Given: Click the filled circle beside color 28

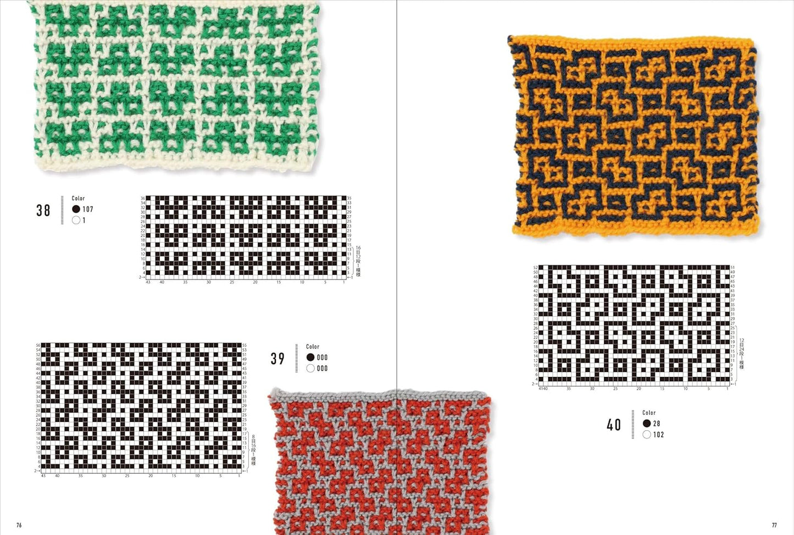Looking at the screenshot, I should tap(647, 423).
